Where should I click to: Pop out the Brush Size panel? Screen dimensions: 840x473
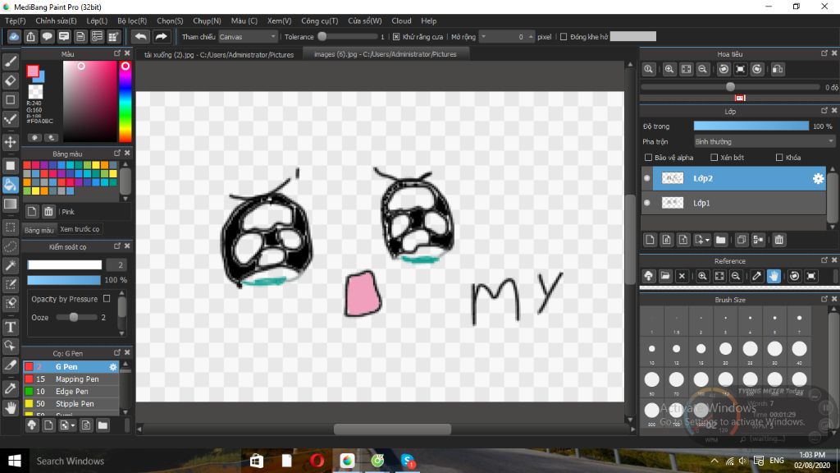[x=824, y=299]
